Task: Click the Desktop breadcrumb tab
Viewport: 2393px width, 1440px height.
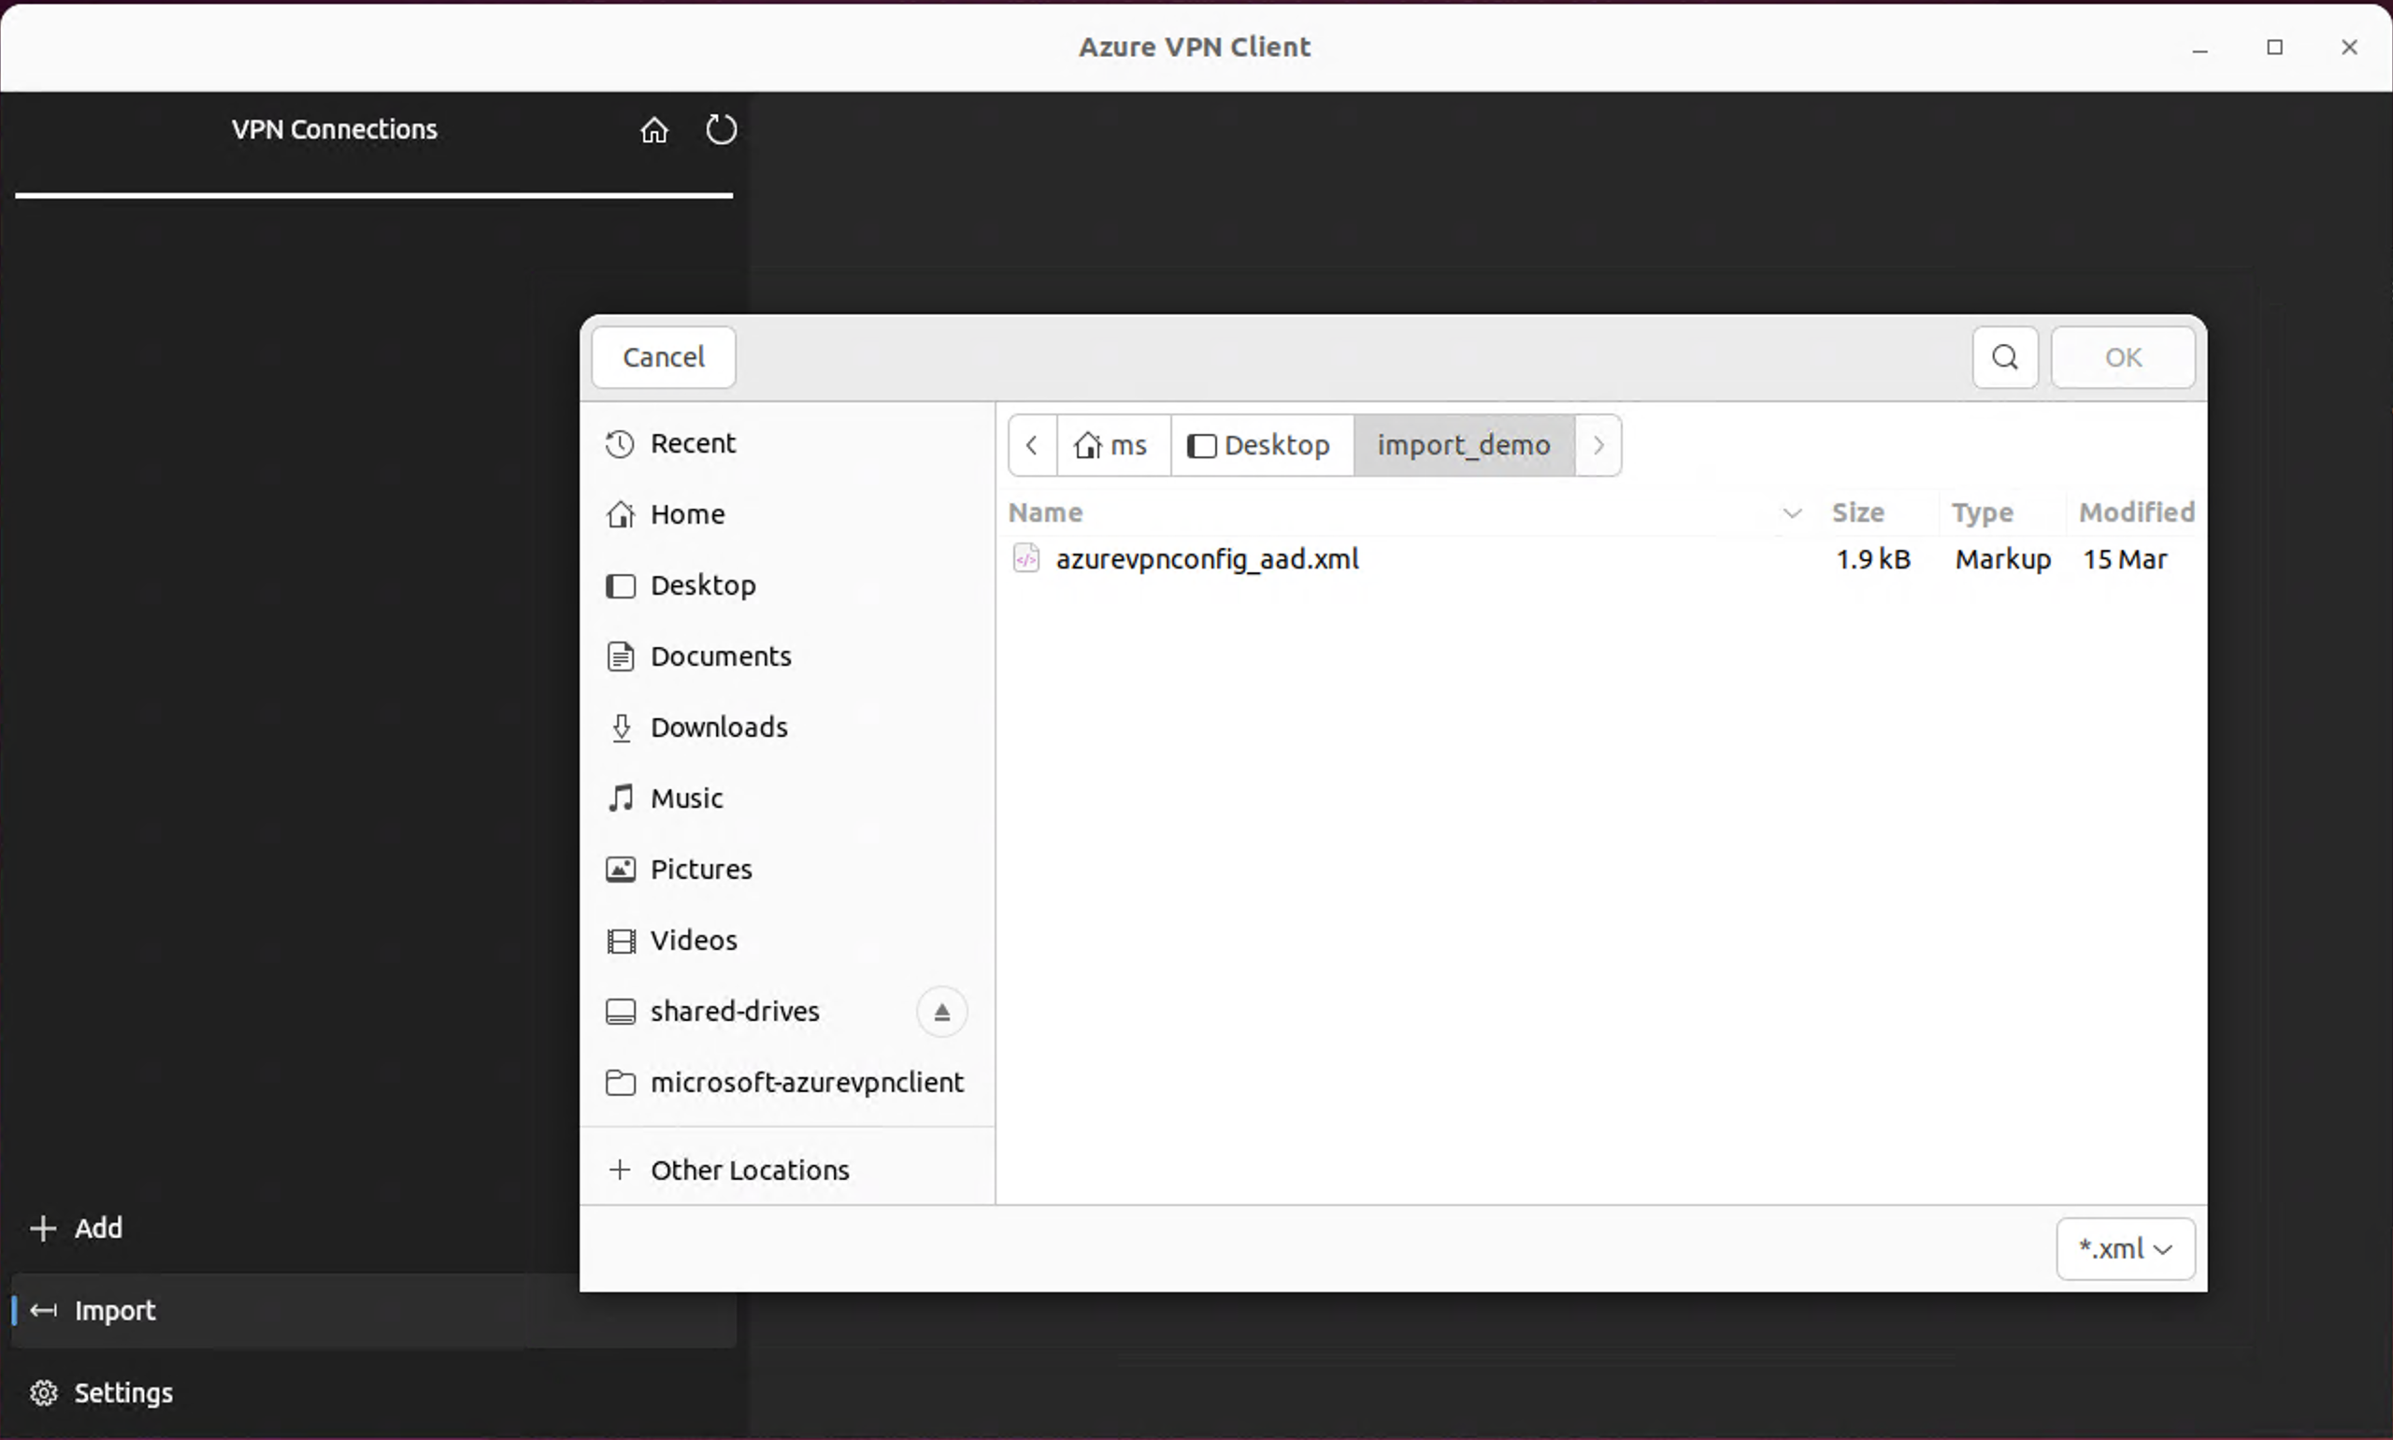Action: pyautogui.click(x=1260, y=445)
